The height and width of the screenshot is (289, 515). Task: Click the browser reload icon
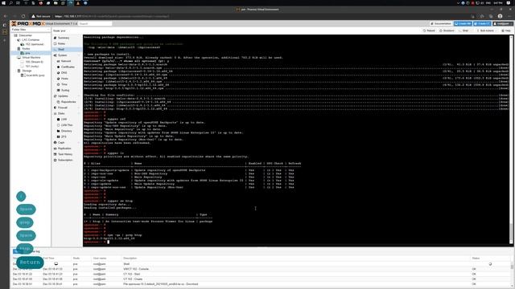click(x=23, y=16)
